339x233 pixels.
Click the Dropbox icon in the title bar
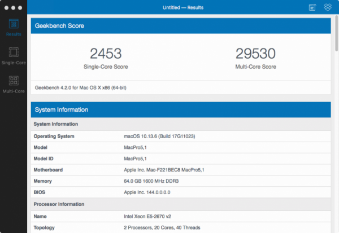point(327,7)
